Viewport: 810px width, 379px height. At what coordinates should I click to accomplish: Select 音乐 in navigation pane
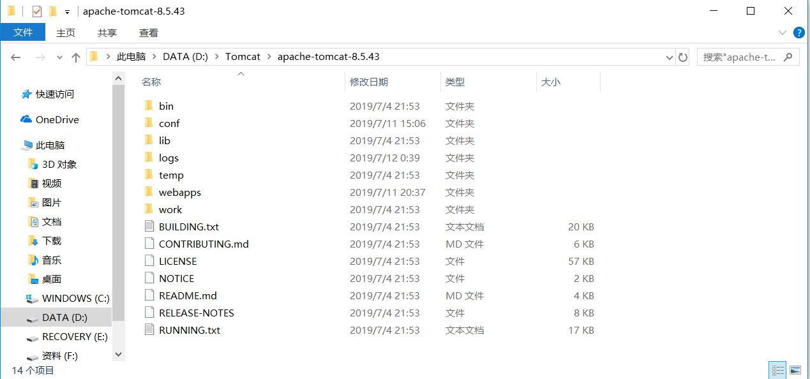52,260
